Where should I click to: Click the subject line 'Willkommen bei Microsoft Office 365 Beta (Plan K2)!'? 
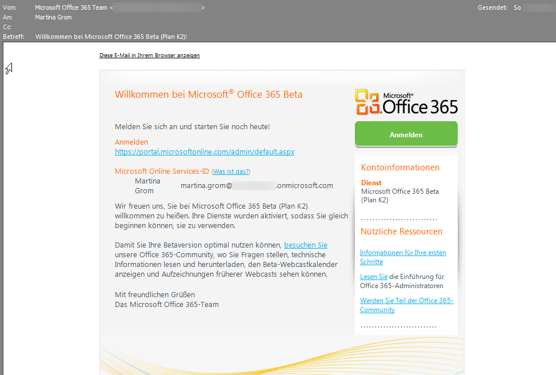pyautogui.click(x=111, y=37)
